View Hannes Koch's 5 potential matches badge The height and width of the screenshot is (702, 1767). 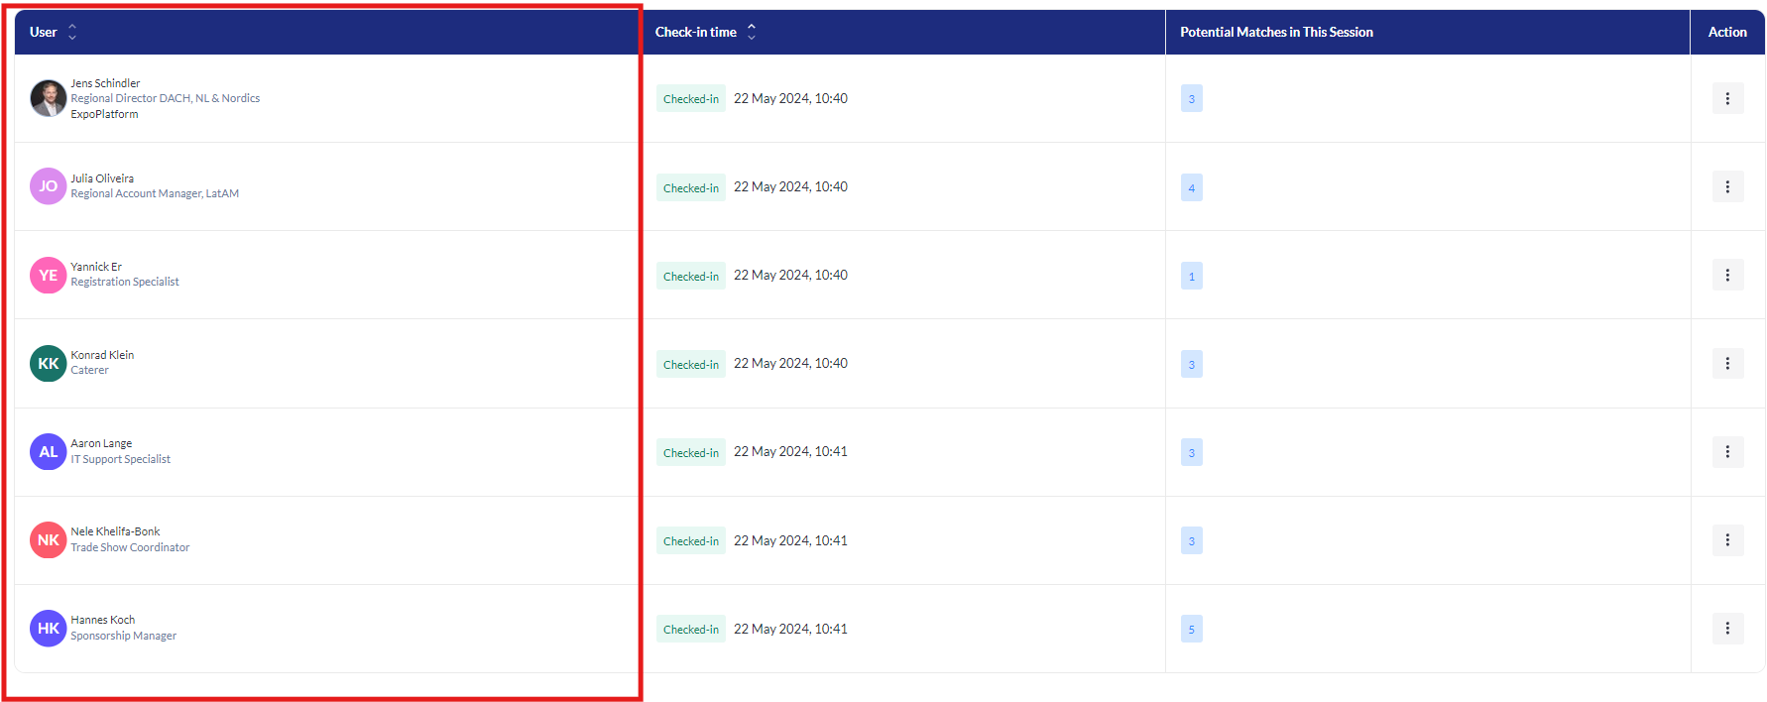[1191, 629]
